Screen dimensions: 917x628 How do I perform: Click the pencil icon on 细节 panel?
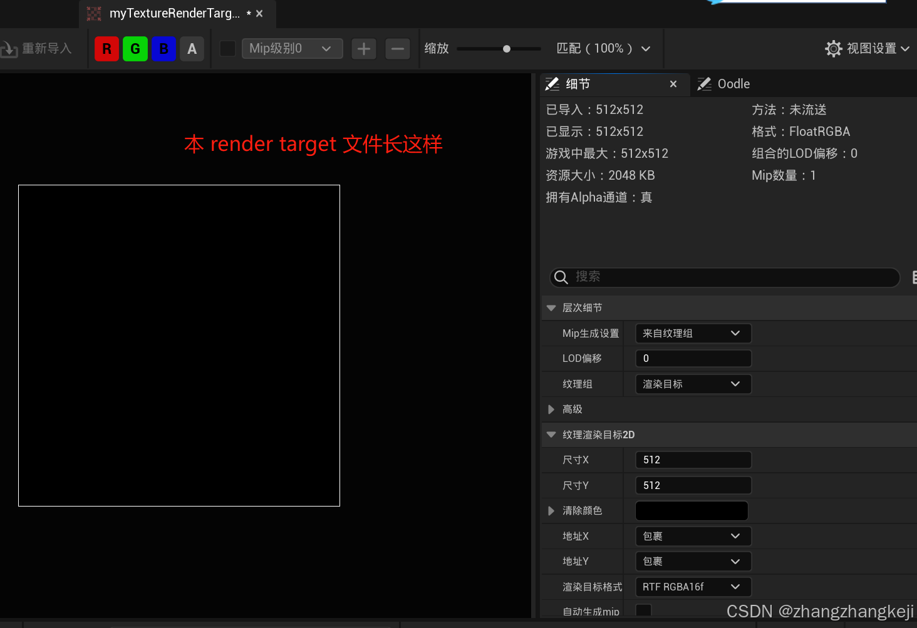[x=552, y=83]
